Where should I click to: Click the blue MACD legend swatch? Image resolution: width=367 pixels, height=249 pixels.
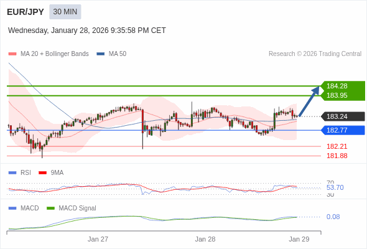coord(12,209)
